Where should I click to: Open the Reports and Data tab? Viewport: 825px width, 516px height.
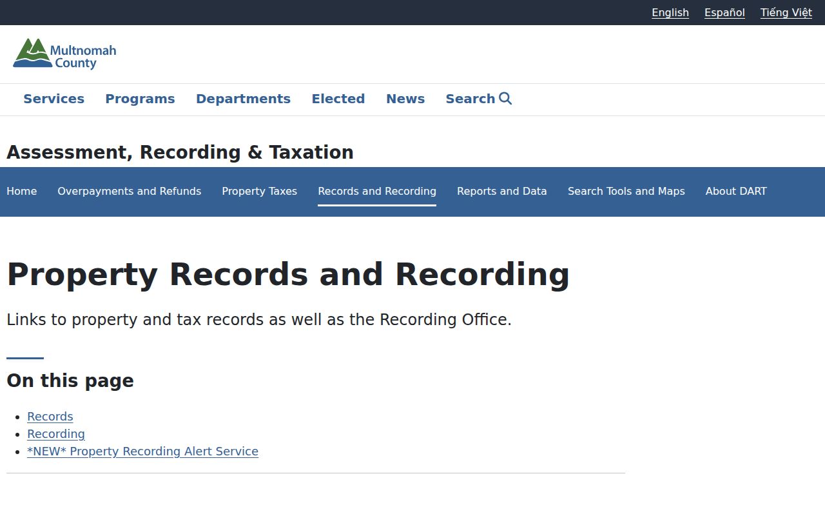[x=502, y=191]
